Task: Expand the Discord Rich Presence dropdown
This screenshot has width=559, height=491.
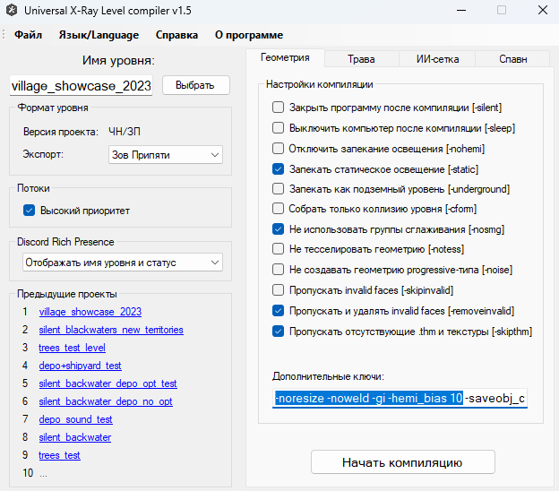Action: tap(122, 263)
